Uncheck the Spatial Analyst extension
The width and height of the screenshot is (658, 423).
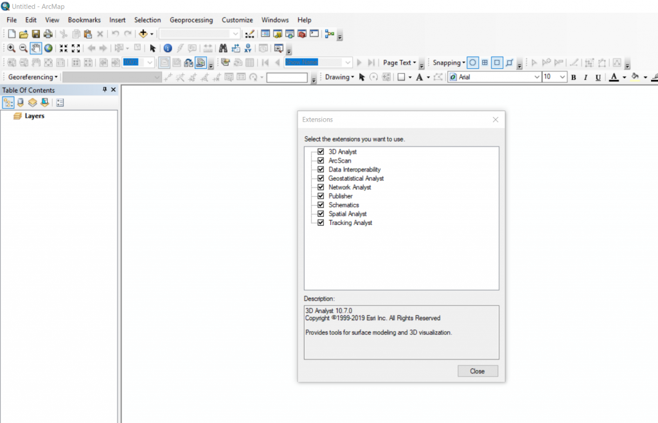click(321, 213)
